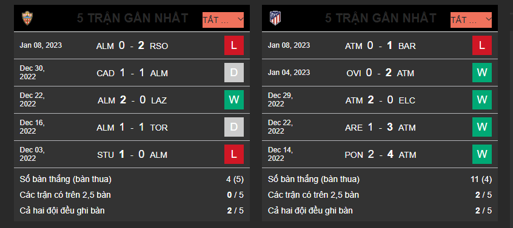
Task: Click the red L badge for ALM vs RSO
Action: (234, 45)
